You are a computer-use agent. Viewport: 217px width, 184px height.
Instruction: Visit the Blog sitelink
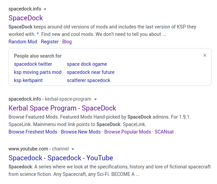tap(67, 42)
